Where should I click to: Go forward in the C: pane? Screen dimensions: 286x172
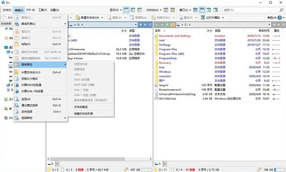pyautogui.click(x=162, y=25)
